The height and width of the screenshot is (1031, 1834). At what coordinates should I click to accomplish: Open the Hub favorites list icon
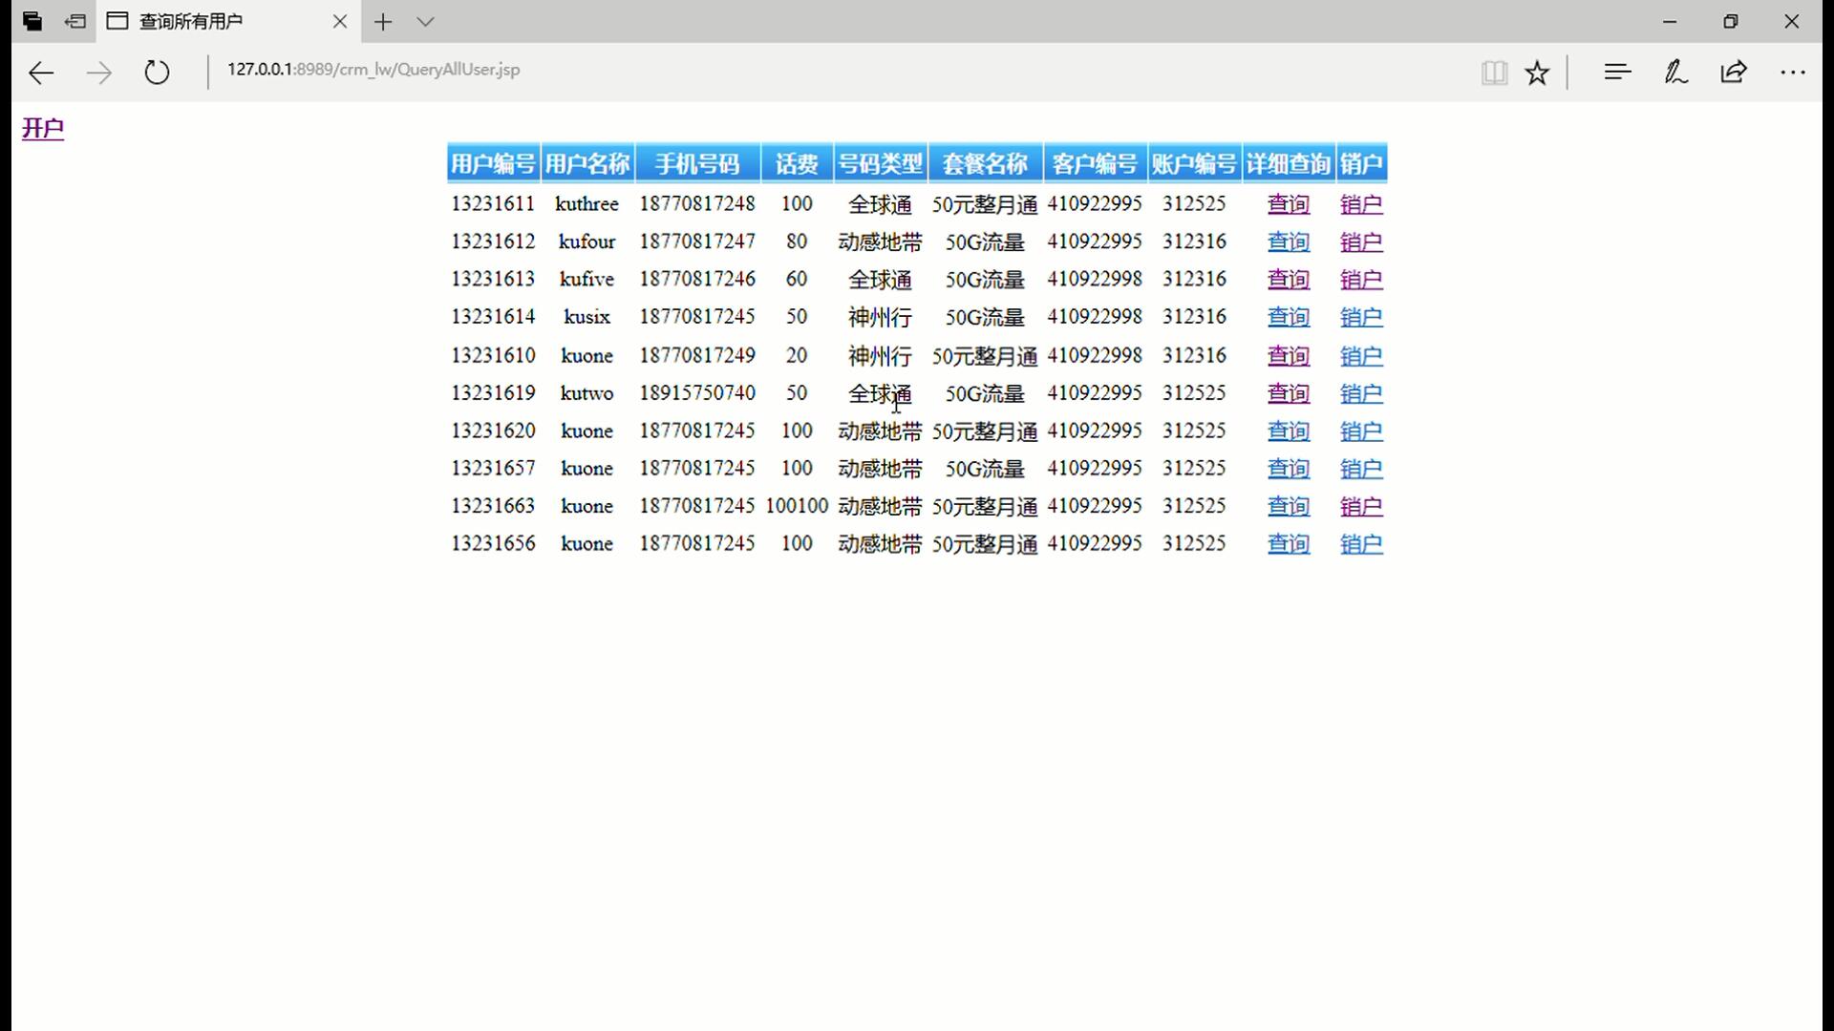pyautogui.click(x=1617, y=72)
